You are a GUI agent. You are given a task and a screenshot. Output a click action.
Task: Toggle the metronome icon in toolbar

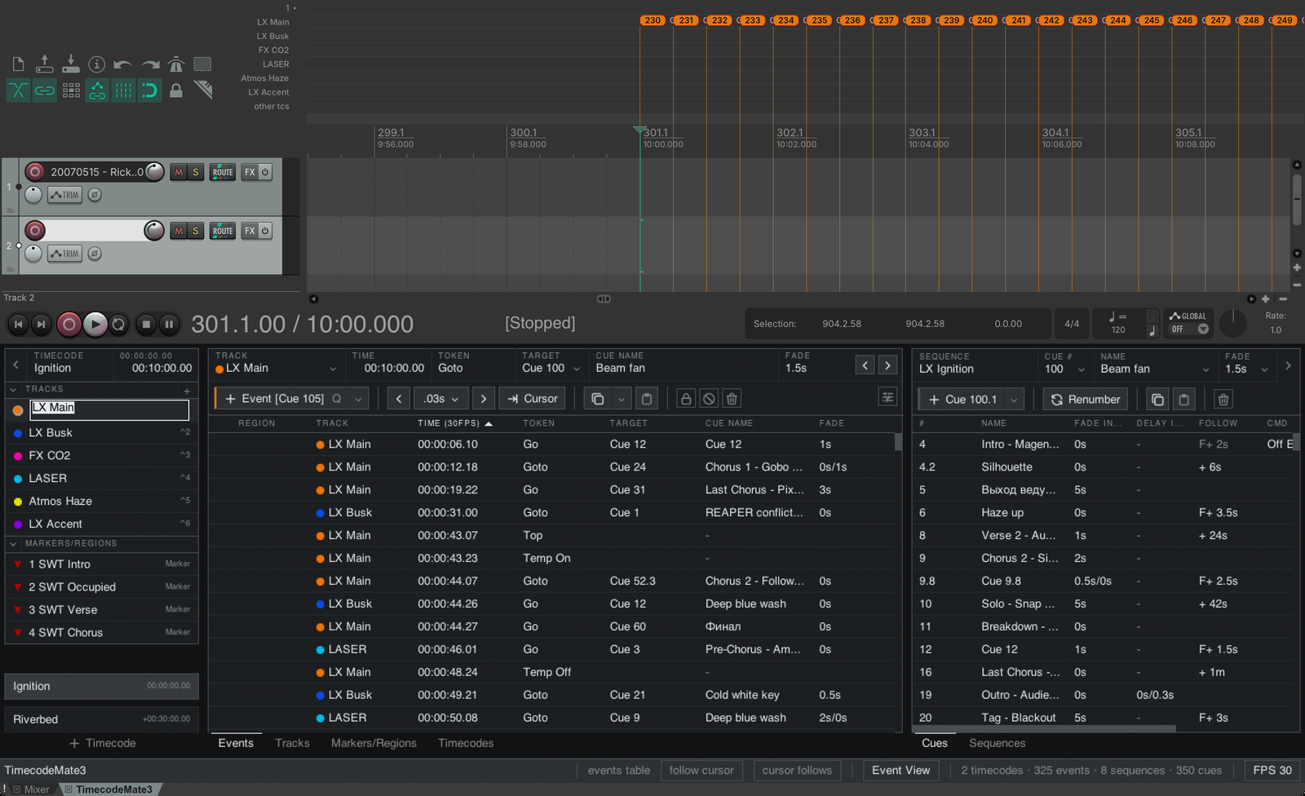click(x=176, y=64)
